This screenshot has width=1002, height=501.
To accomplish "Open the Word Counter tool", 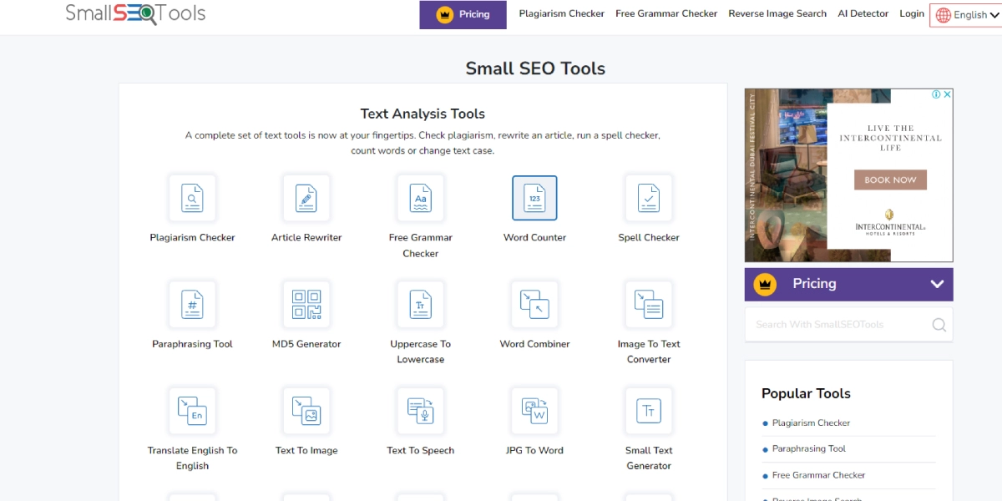I will point(534,198).
